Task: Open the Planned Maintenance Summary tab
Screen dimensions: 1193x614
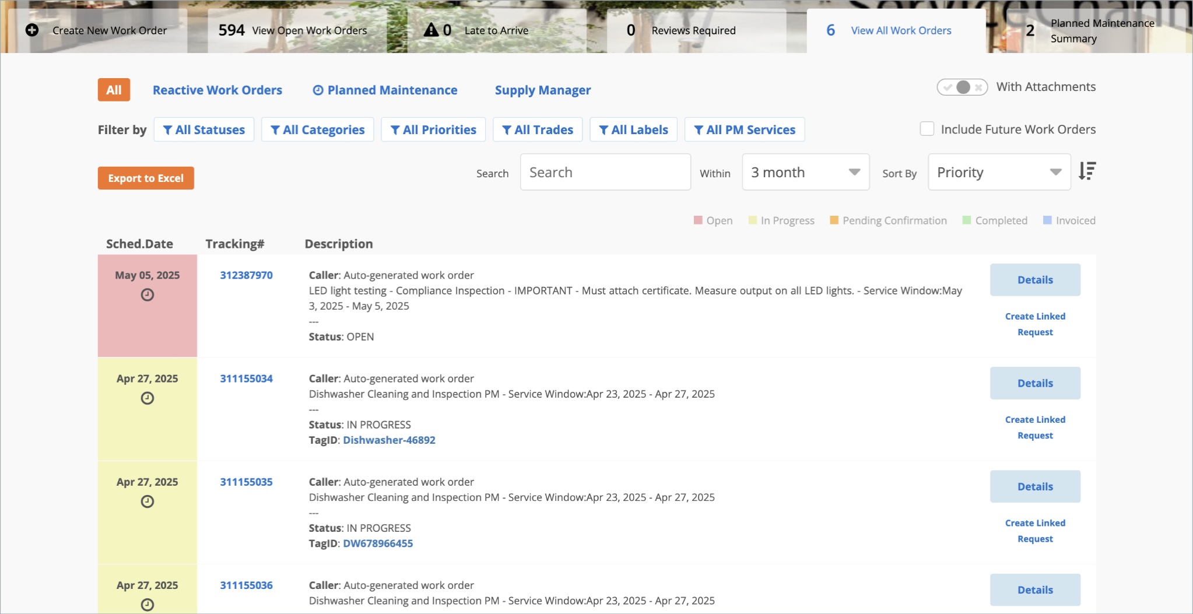Action: click(1096, 30)
